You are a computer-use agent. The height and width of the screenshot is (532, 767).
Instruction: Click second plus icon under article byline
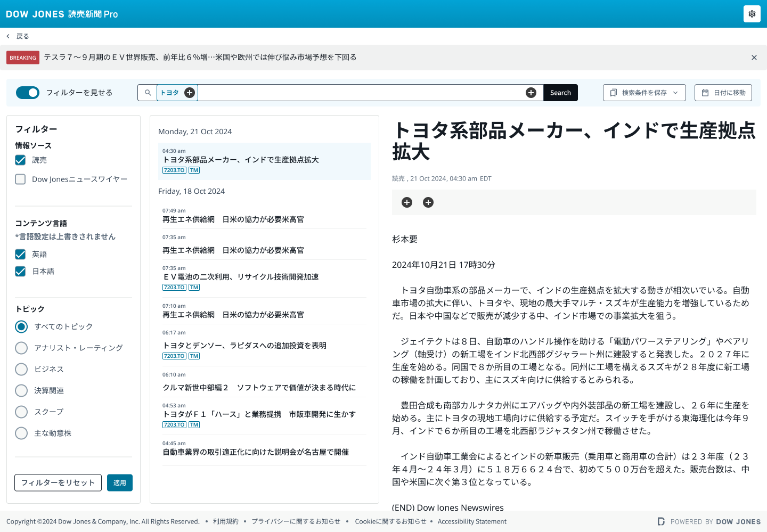428,202
